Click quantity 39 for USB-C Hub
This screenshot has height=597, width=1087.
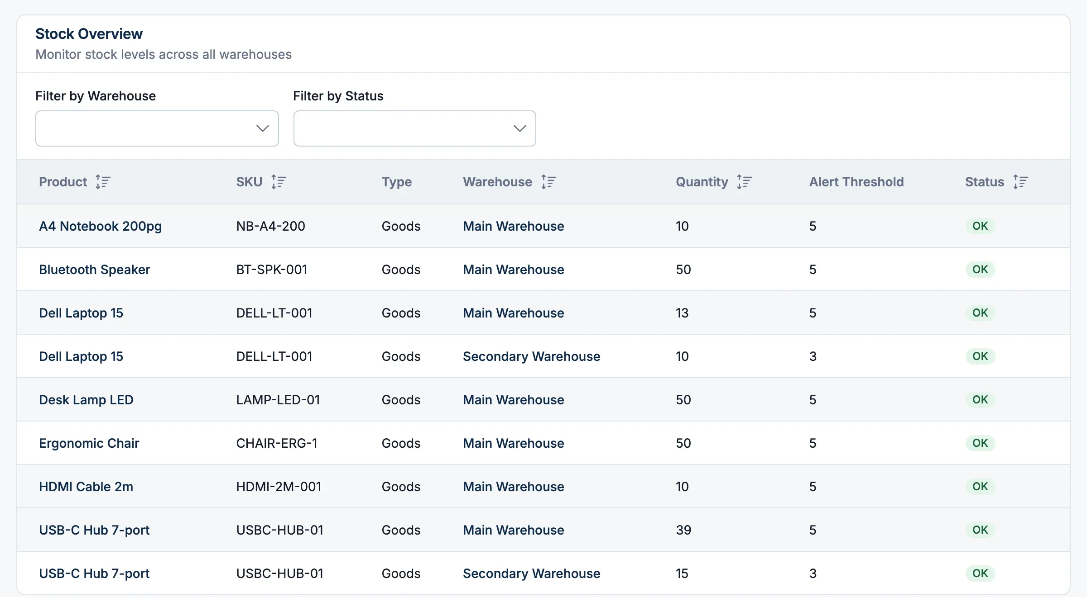pyautogui.click(x=683, y=530)
